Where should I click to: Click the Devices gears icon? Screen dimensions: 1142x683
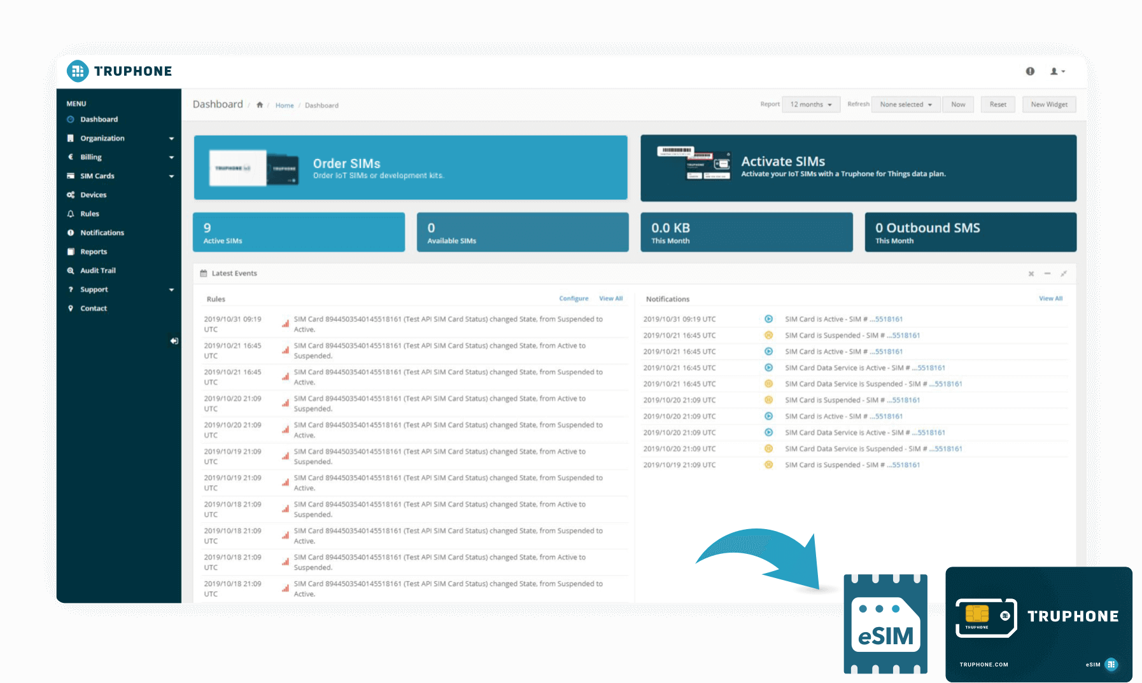click(71, 195)
